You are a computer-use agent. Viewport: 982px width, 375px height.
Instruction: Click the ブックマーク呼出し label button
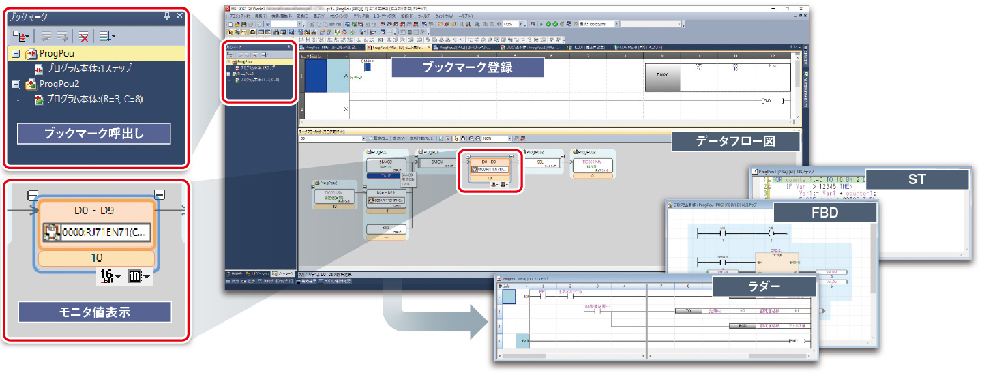point(93,134)
